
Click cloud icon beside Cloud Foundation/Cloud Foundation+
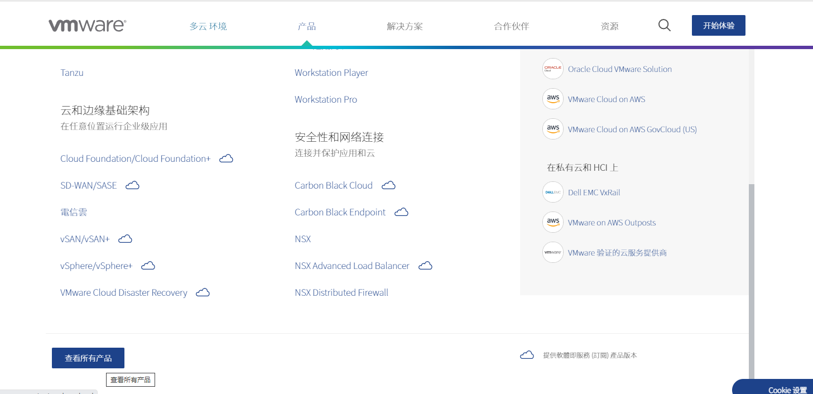click(x=226, y=158)
